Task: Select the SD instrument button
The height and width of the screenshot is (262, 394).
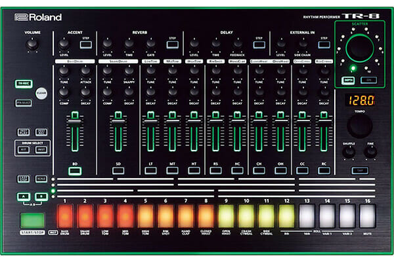Action: (118, 171)
